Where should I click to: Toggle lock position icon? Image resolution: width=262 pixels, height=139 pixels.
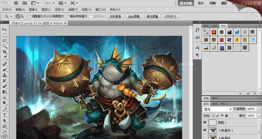coord(222,115)
